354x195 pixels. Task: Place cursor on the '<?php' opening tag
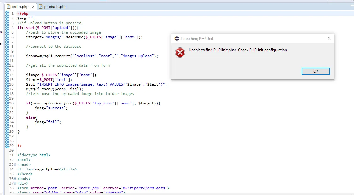tap(23, 14)
